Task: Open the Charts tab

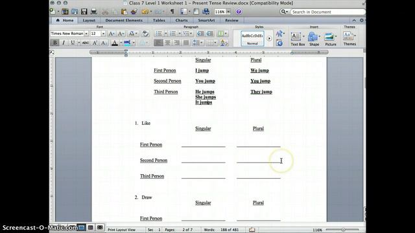Action: pos(182,20)
